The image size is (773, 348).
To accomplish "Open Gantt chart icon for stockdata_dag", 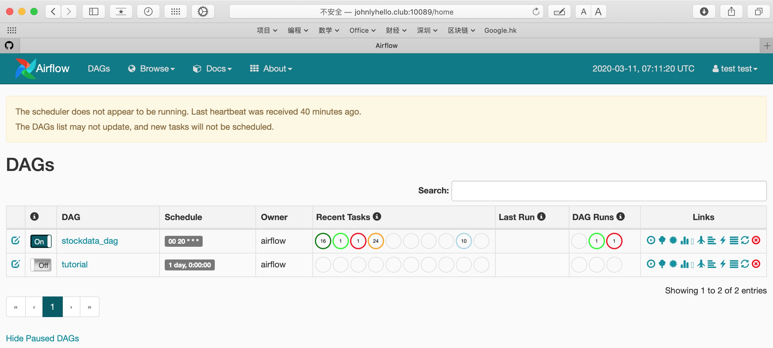I will click(x=711, y=240).
